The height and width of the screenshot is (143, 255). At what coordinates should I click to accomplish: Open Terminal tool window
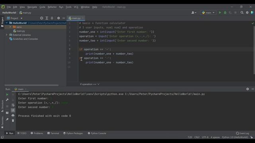coord(53,133)
